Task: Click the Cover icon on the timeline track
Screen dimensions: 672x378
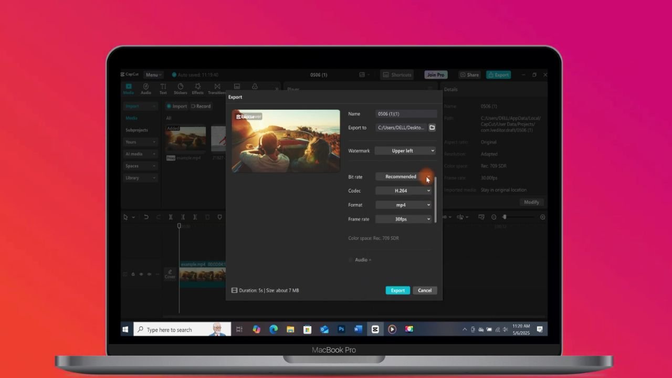Action: tap(170, 275)
